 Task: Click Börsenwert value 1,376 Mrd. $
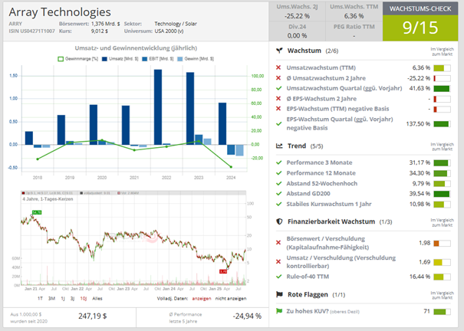click(x=105, y=24)
